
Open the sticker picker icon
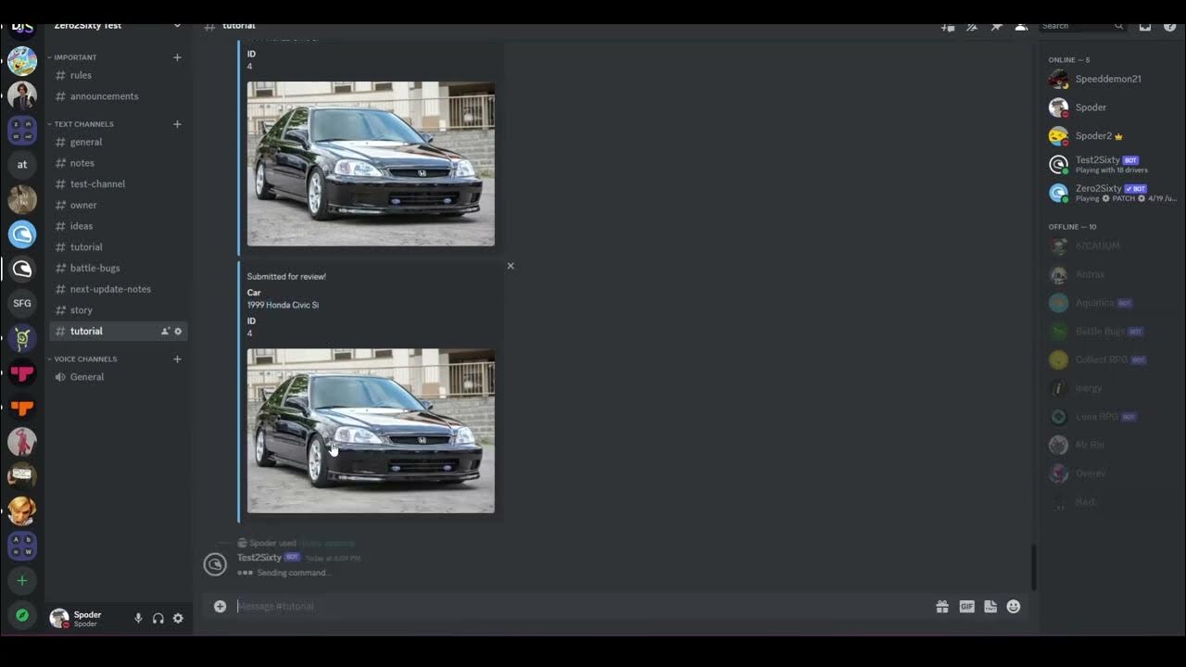pyautogui.click(x=990, y=607)
